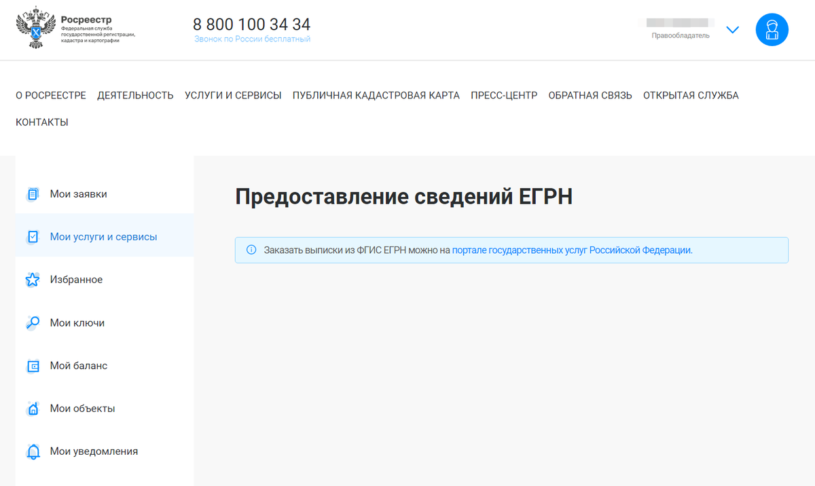This screenshot has width=815, height=486.
Task: Open ОБРАТНАЯ СВЯЗЬ in top navigation
Action: click(590, 96)
